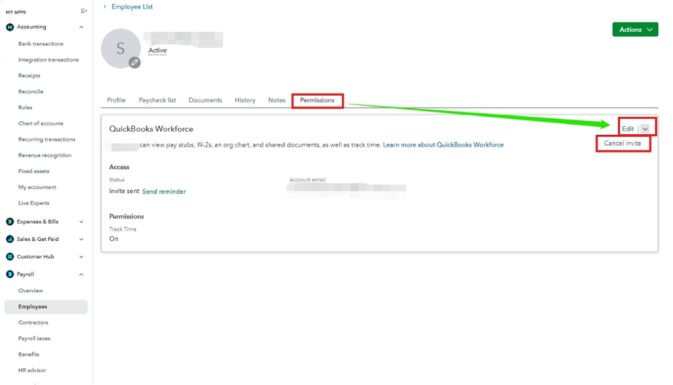Open Contractors in sidebar

(x=33, y=323)
